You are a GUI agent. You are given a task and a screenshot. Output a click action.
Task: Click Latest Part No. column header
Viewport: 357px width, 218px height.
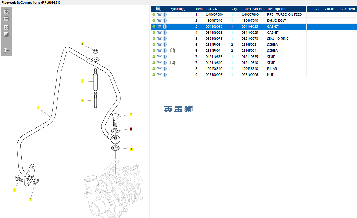click(253, 9)
